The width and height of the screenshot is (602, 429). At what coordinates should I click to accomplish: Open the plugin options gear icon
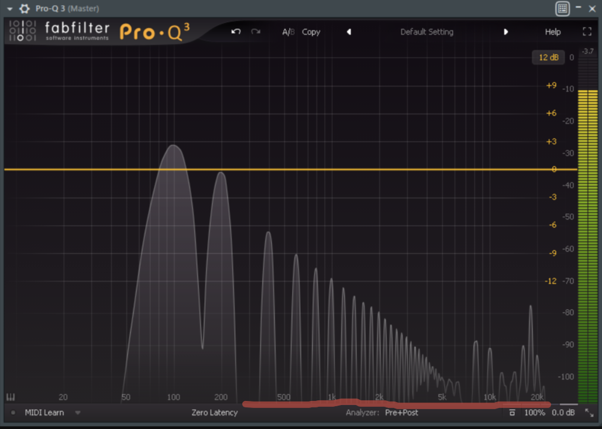[x=24, y=8]
